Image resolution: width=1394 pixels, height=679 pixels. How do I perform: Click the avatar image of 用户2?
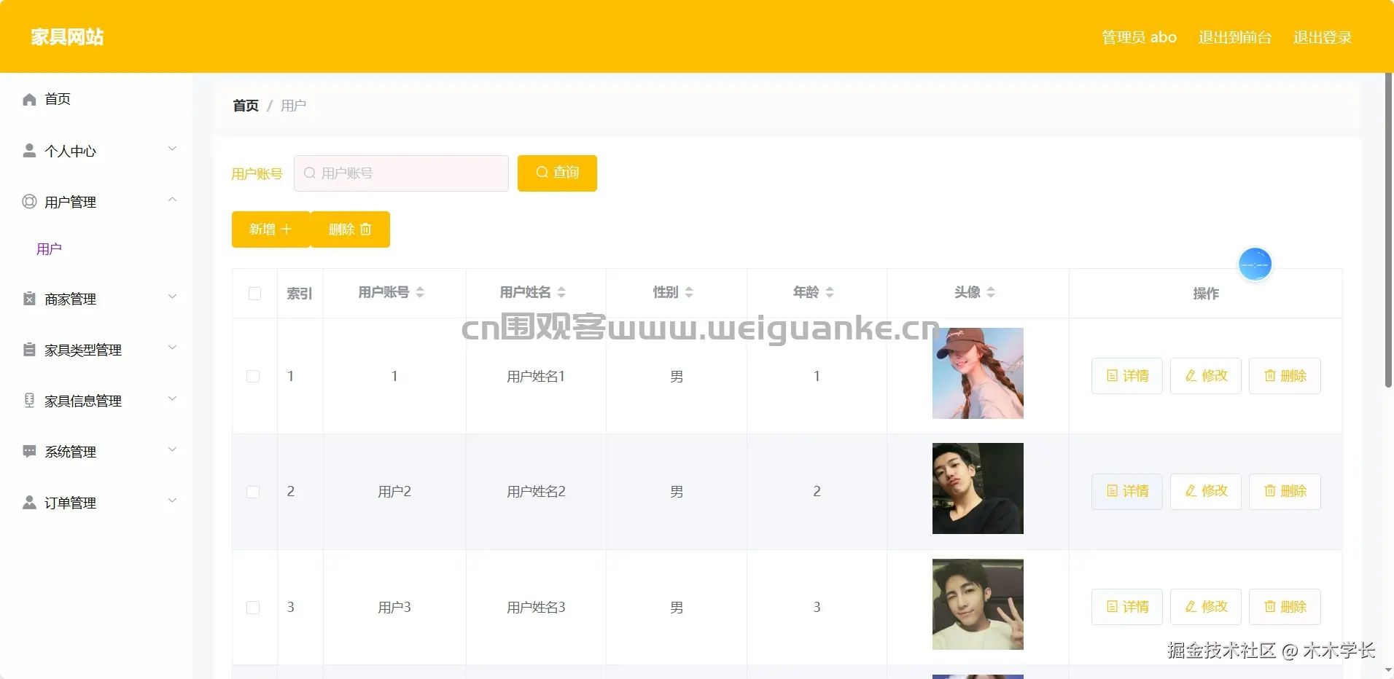tap(978, 488)
